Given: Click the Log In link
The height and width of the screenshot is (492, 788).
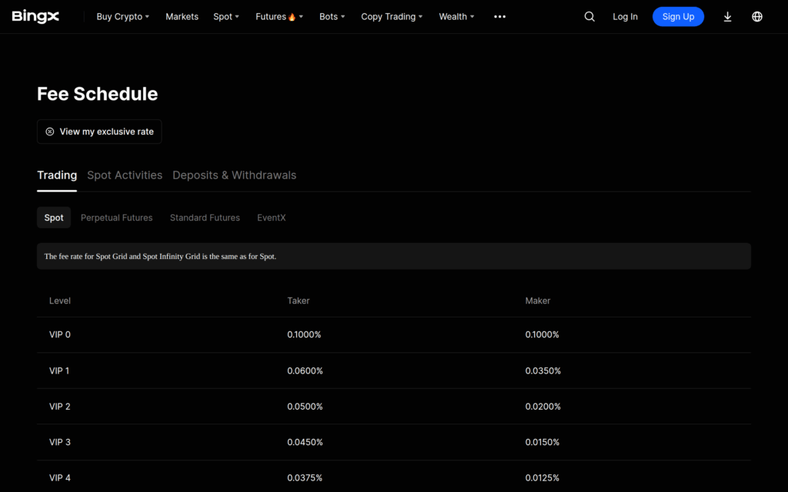Looking at the screenshot, I should point(625,17).
